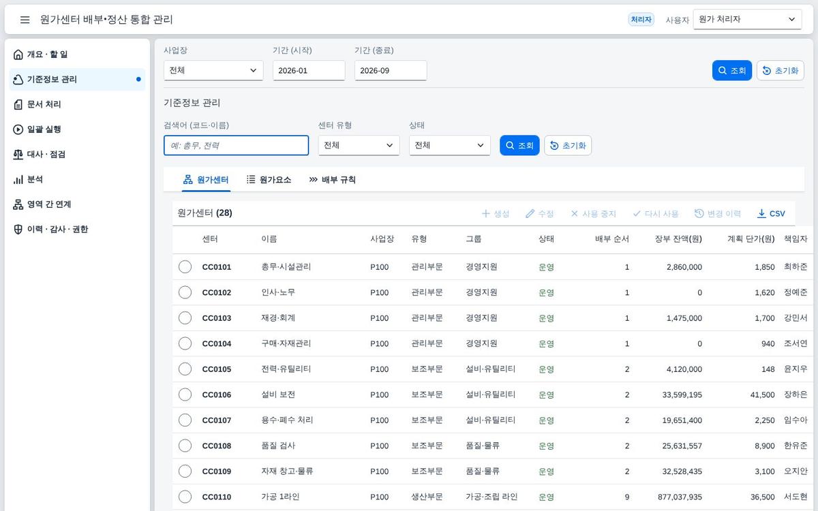Click the 사용 중지 button

click(593, 213)
